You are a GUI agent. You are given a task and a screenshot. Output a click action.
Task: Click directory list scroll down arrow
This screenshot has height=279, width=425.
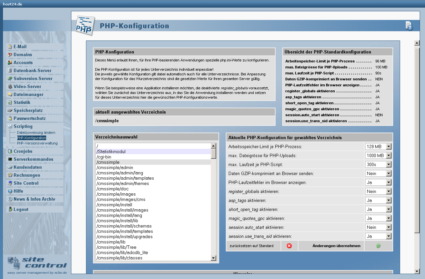tap(213, 258)
